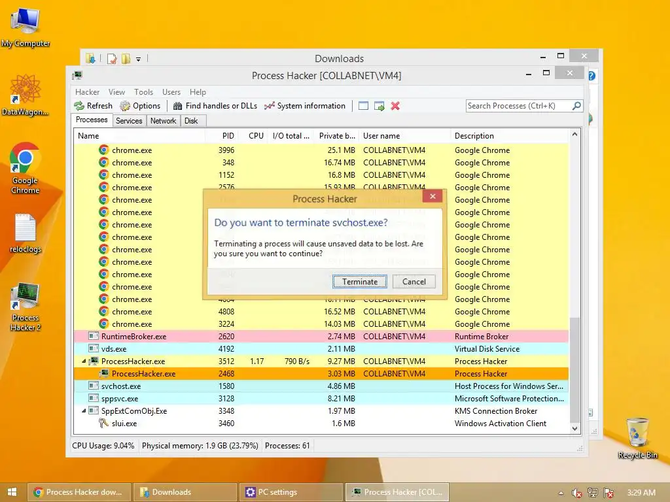Click Physical memory status bar entry
The height and width of the screenshot is (502, 670).
click(200, 446)
